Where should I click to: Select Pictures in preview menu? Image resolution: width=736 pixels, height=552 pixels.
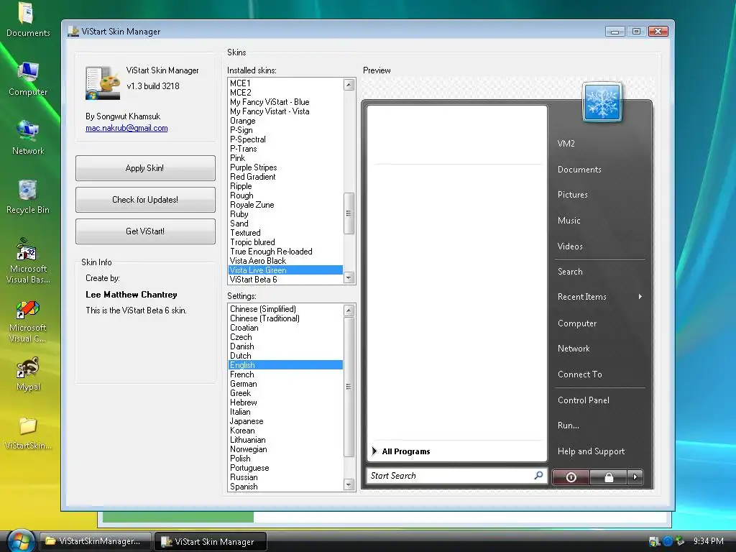click(573, 195)
